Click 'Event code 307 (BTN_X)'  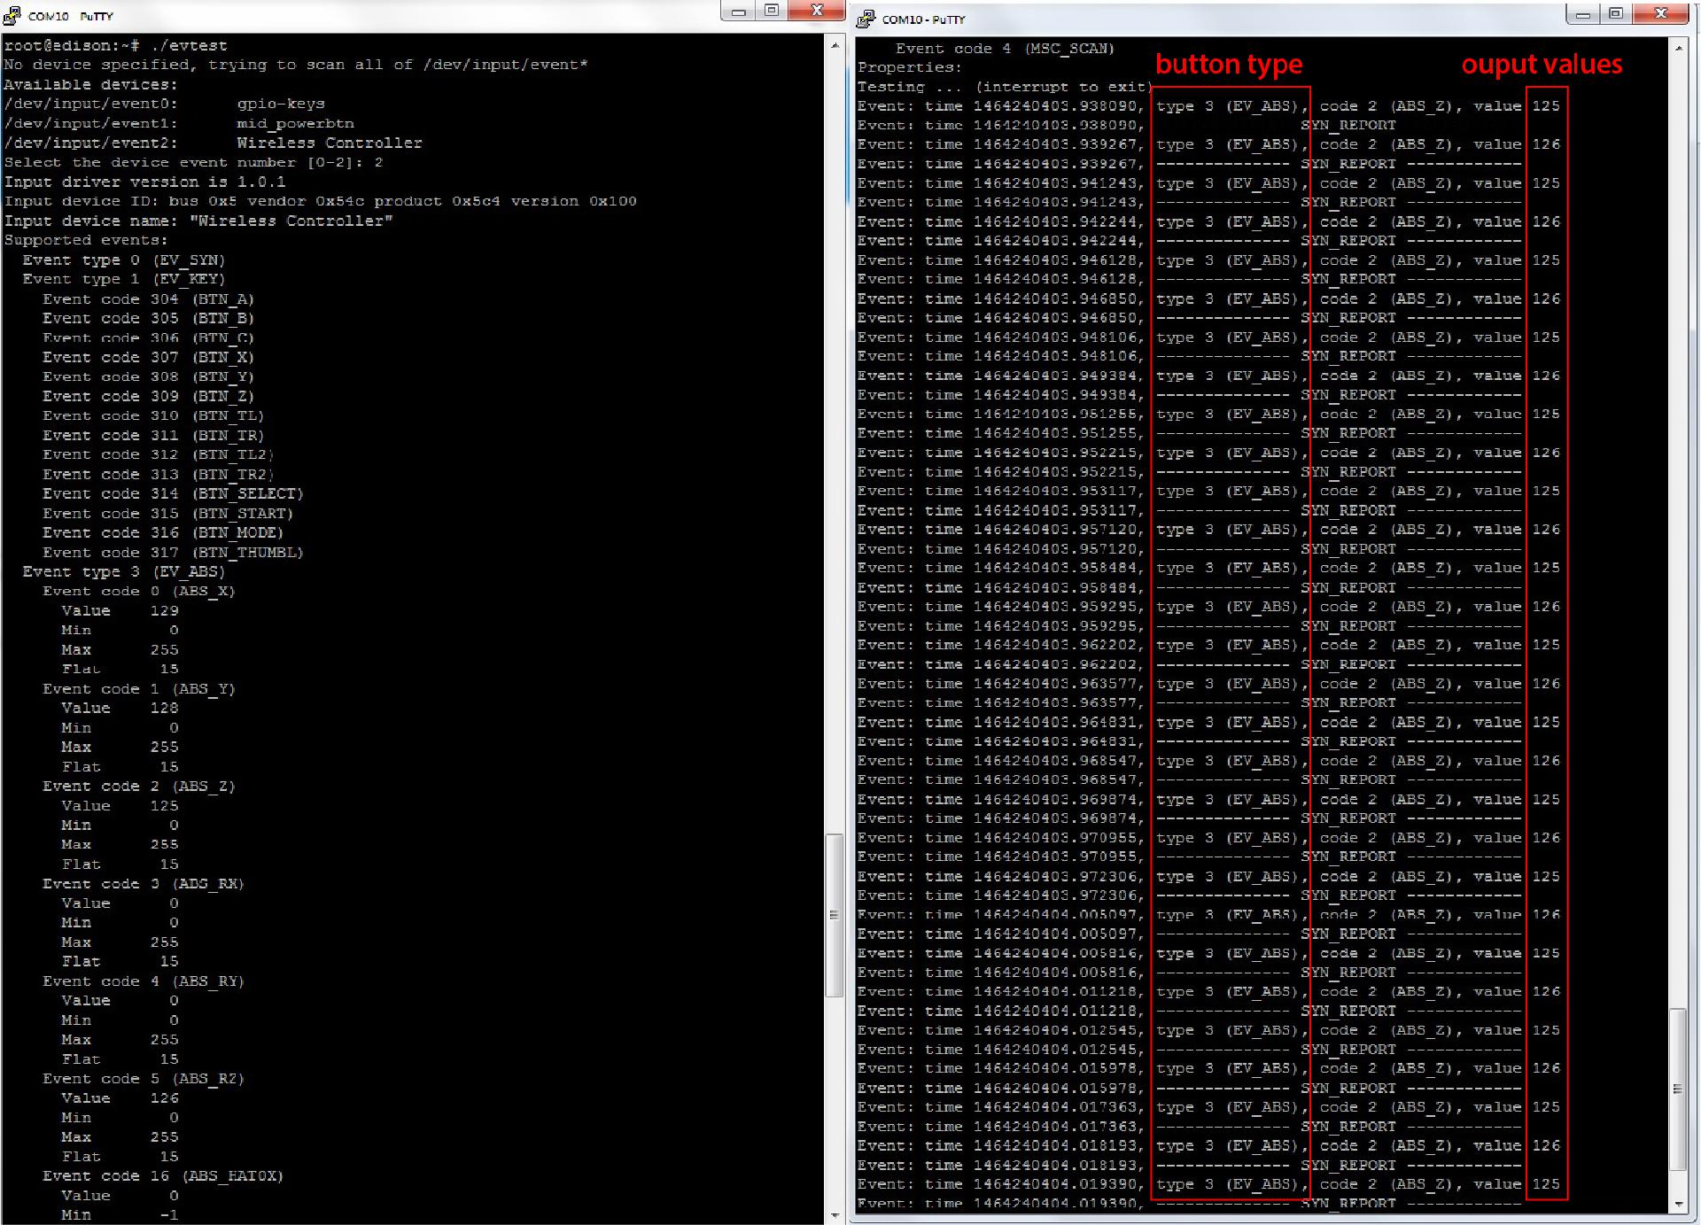point(149,357)
